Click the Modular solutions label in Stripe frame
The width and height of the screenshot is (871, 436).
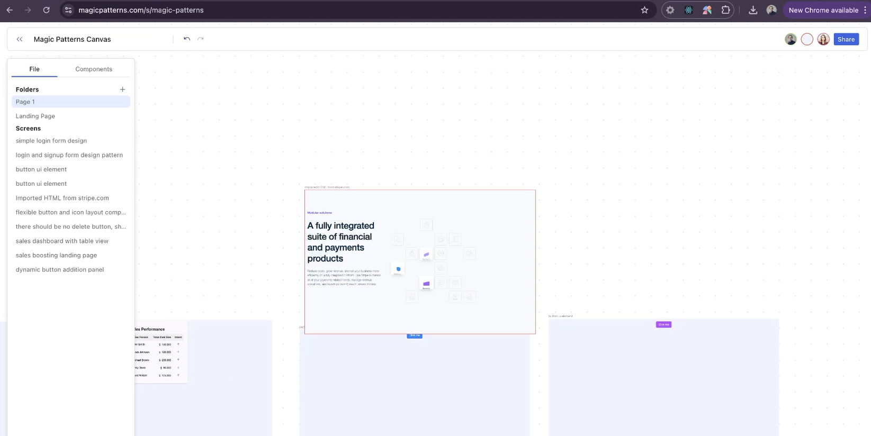point(319,213)
